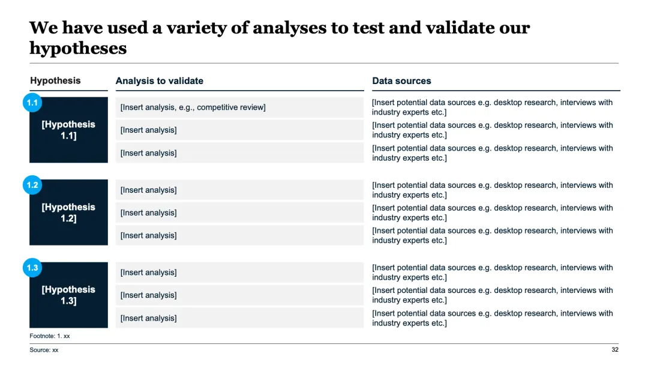648x365 pixels.
Task: Select the Data sources column header
Action: [x=401, y=81]
